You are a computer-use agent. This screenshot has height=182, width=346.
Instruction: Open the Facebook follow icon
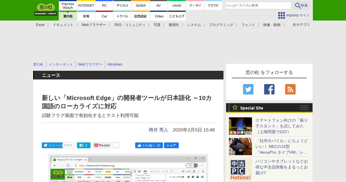tap(269, 89)
